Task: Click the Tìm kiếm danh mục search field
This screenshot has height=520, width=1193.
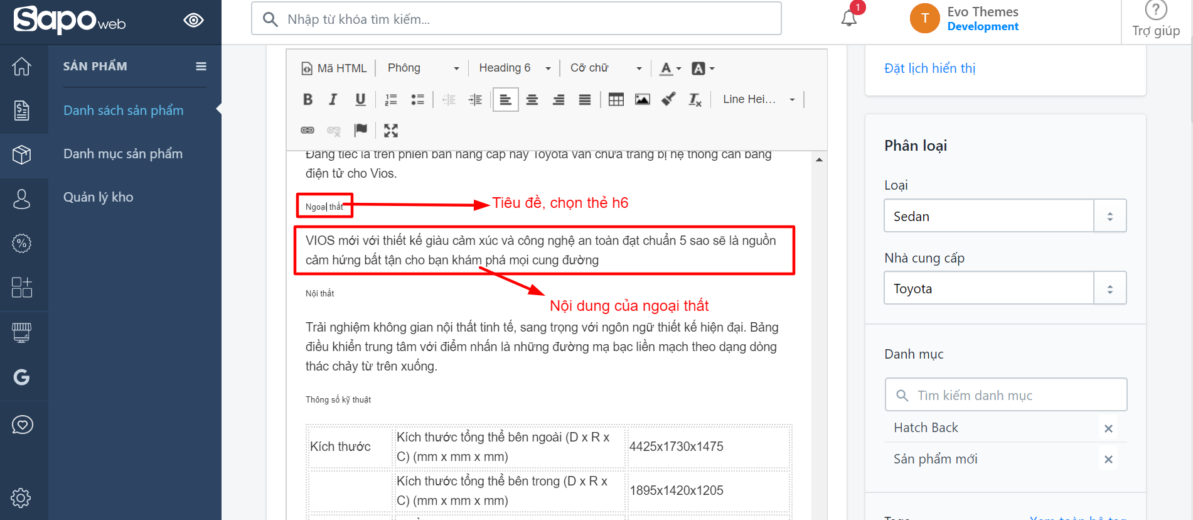Action: tap(1006, 395)
